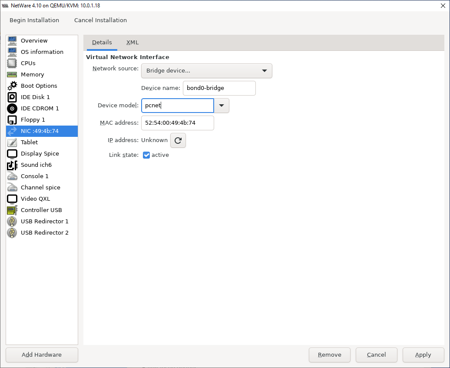Select the Boot Options label
450x368 pixels.
39,86
